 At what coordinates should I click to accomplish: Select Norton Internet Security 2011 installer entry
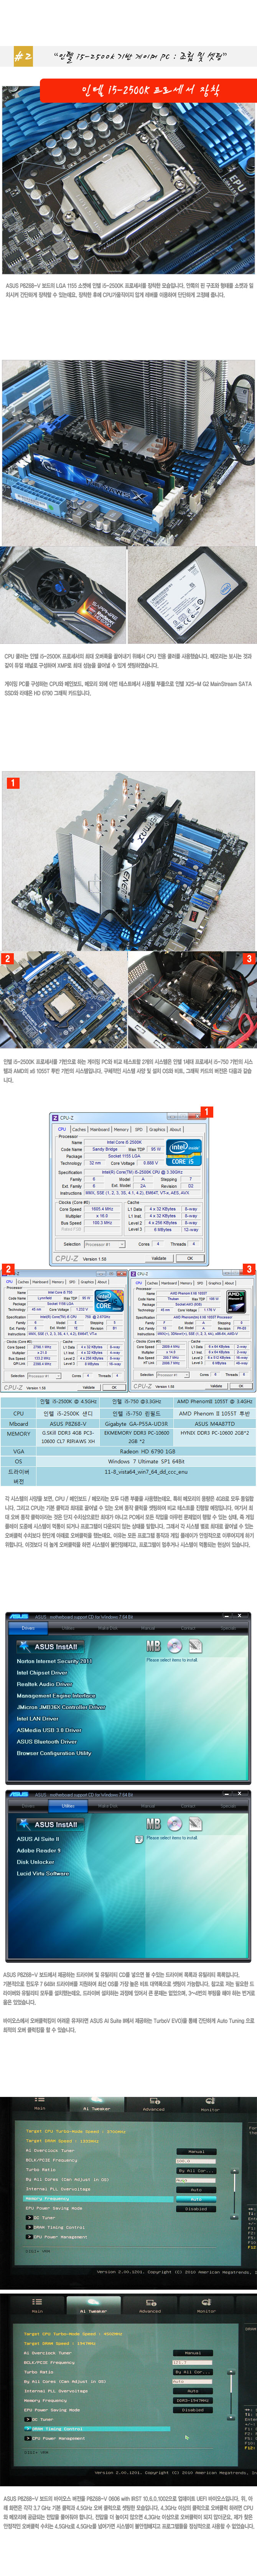[54, 1661]
